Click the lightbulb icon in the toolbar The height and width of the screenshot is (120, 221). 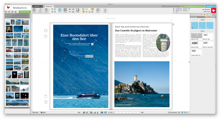[105, 10]
